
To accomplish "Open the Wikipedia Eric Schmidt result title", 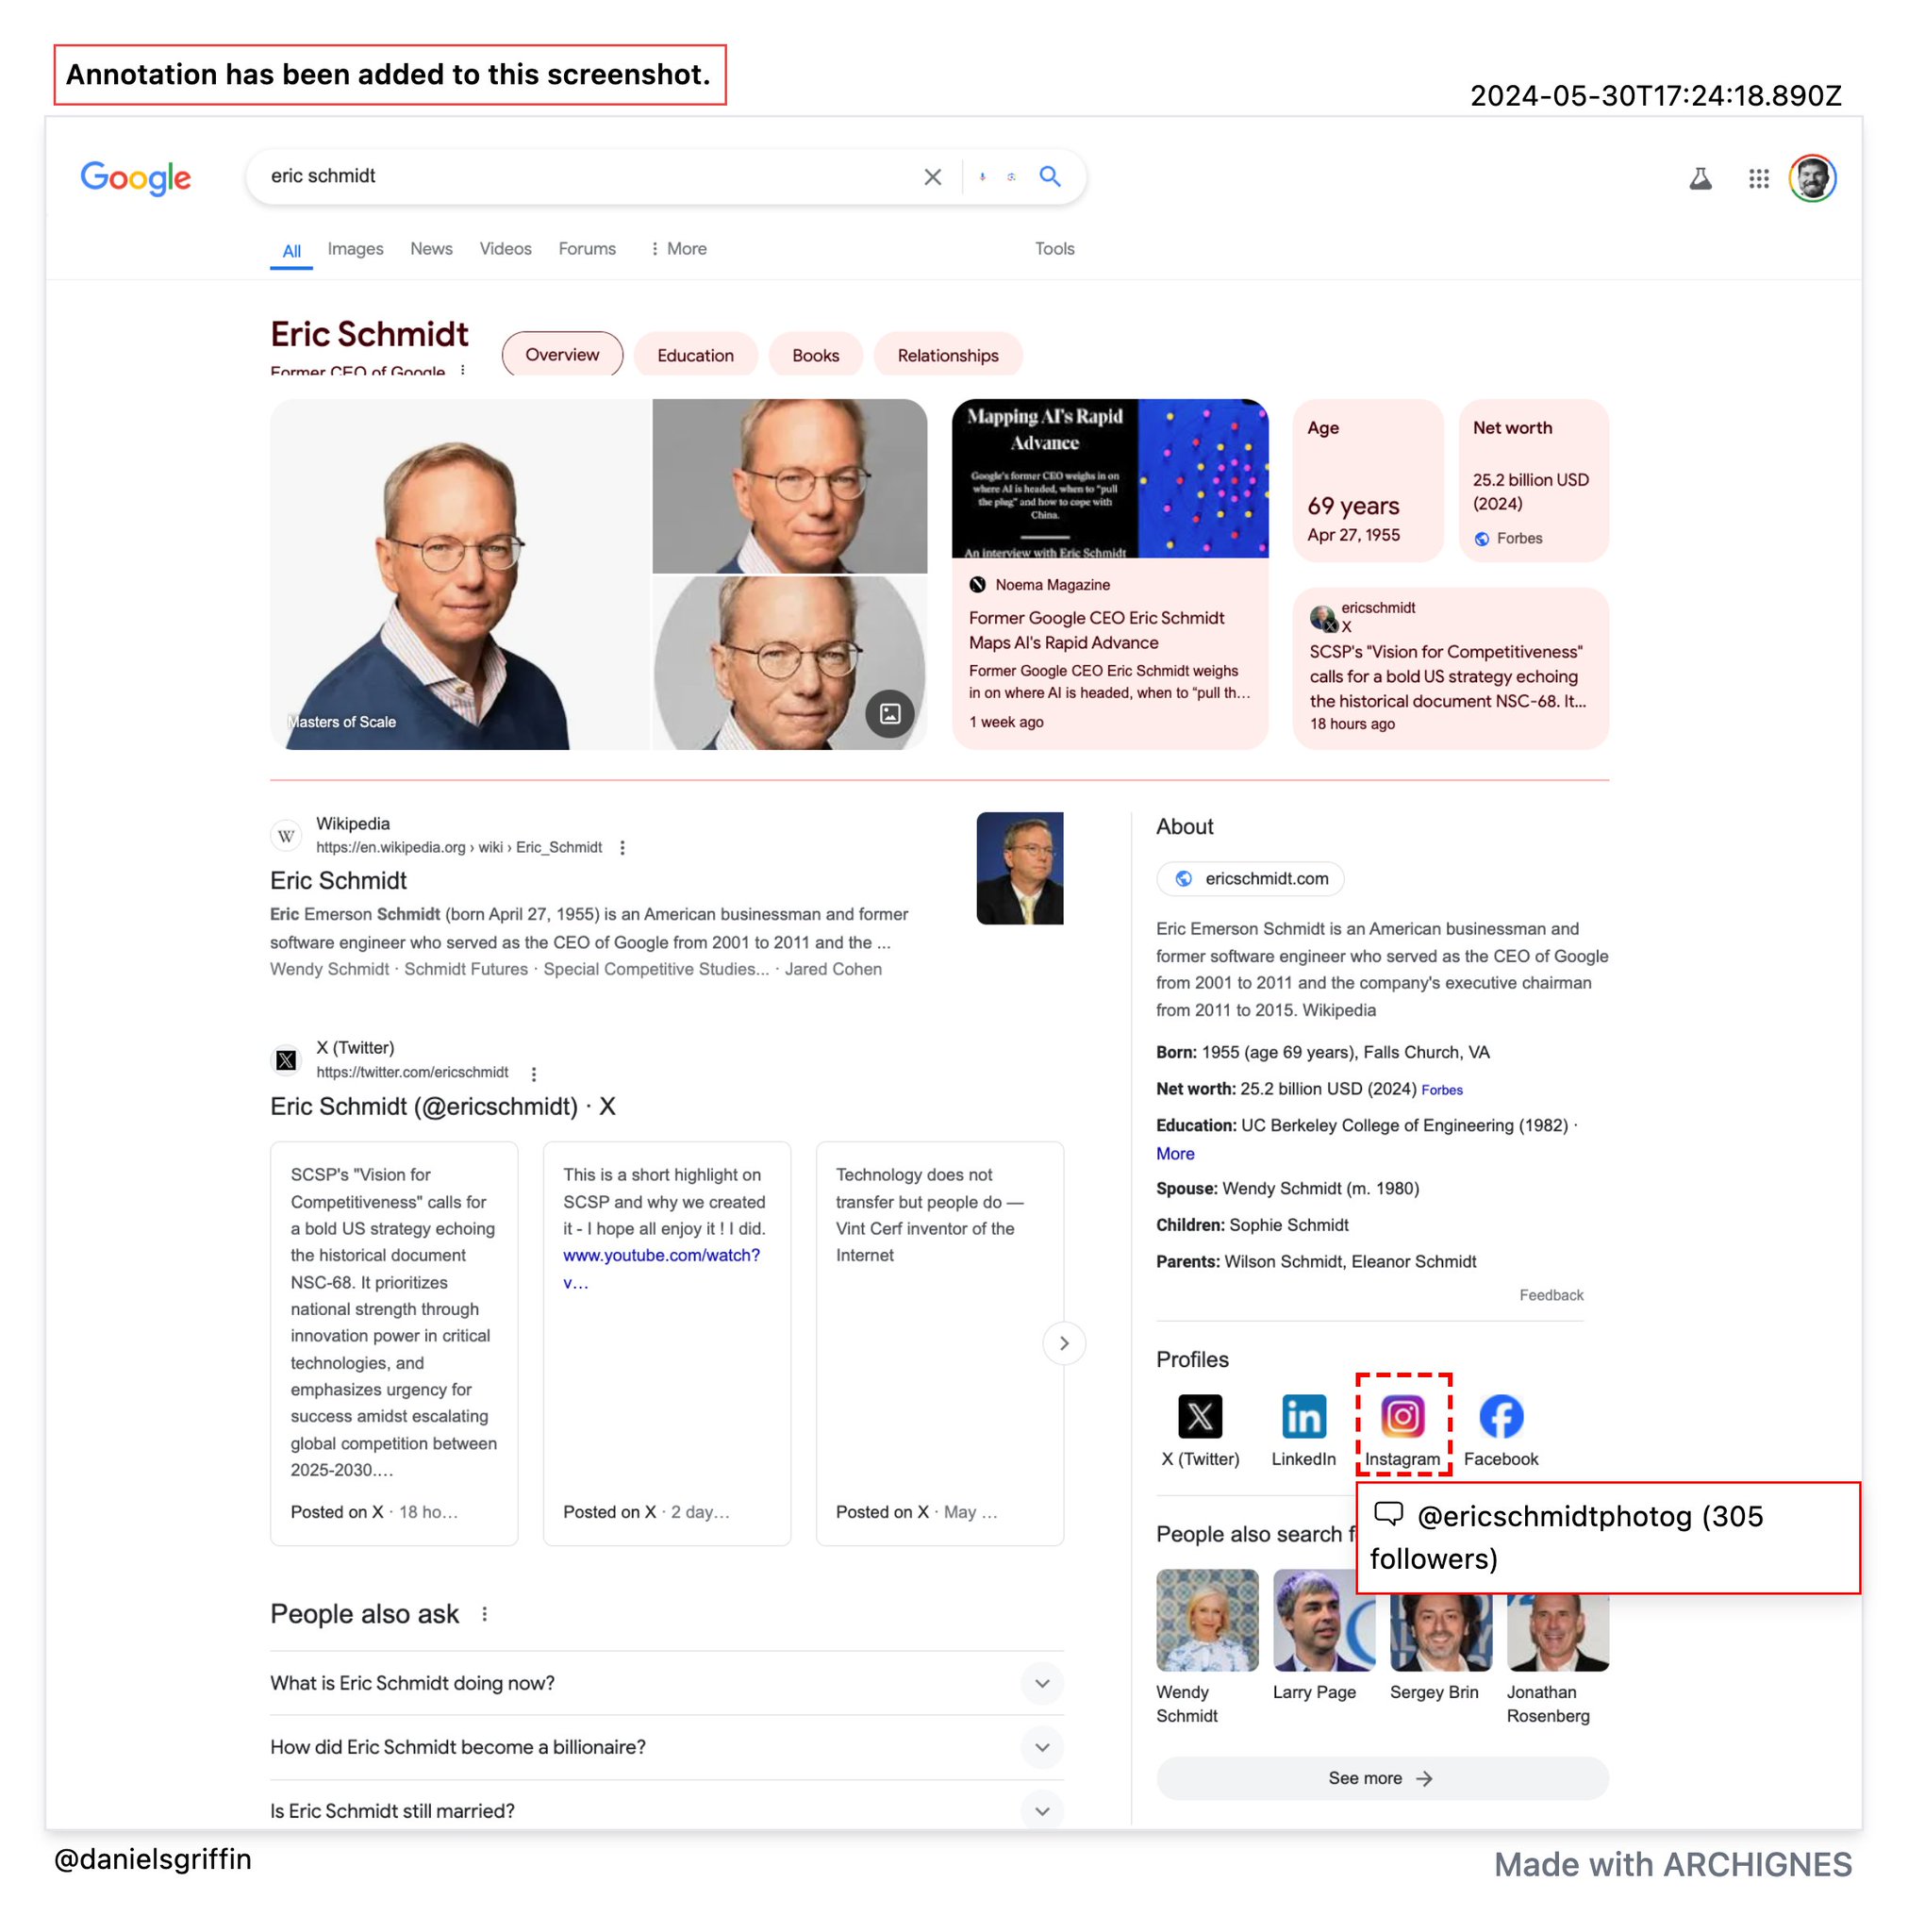I will click(338, 880).
